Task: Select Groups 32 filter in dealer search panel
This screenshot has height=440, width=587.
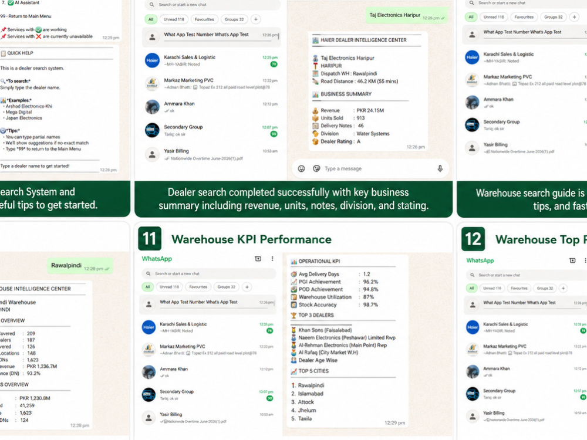Action: point(234,19)
